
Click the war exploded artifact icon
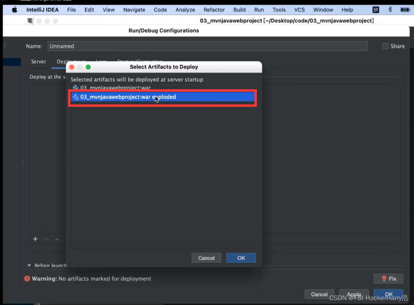76,97
